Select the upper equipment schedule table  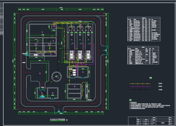[144, 29]
